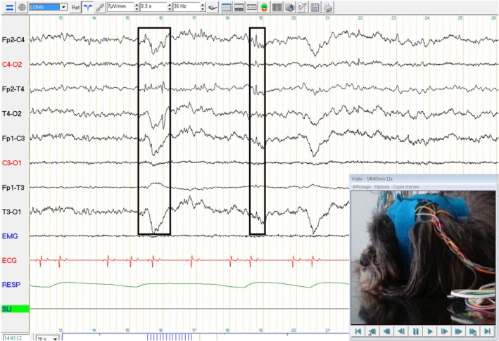Open the electrode head map icon
This screenshot has width=499, height=341.
click(22, 7)
